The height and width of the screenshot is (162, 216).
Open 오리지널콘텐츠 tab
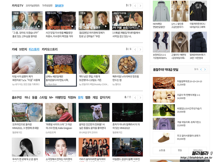click(x=33, y=5)
